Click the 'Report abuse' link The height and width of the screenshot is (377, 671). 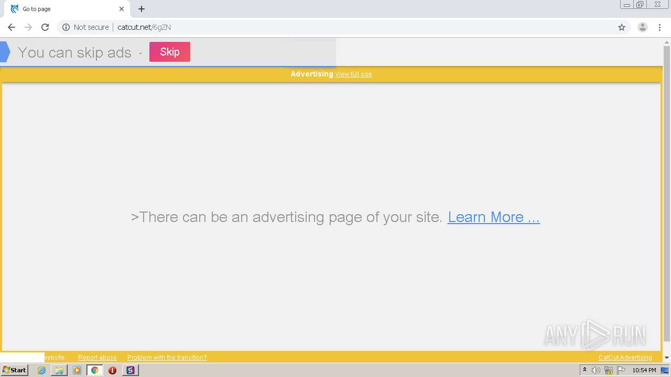[x=98, y=358]
